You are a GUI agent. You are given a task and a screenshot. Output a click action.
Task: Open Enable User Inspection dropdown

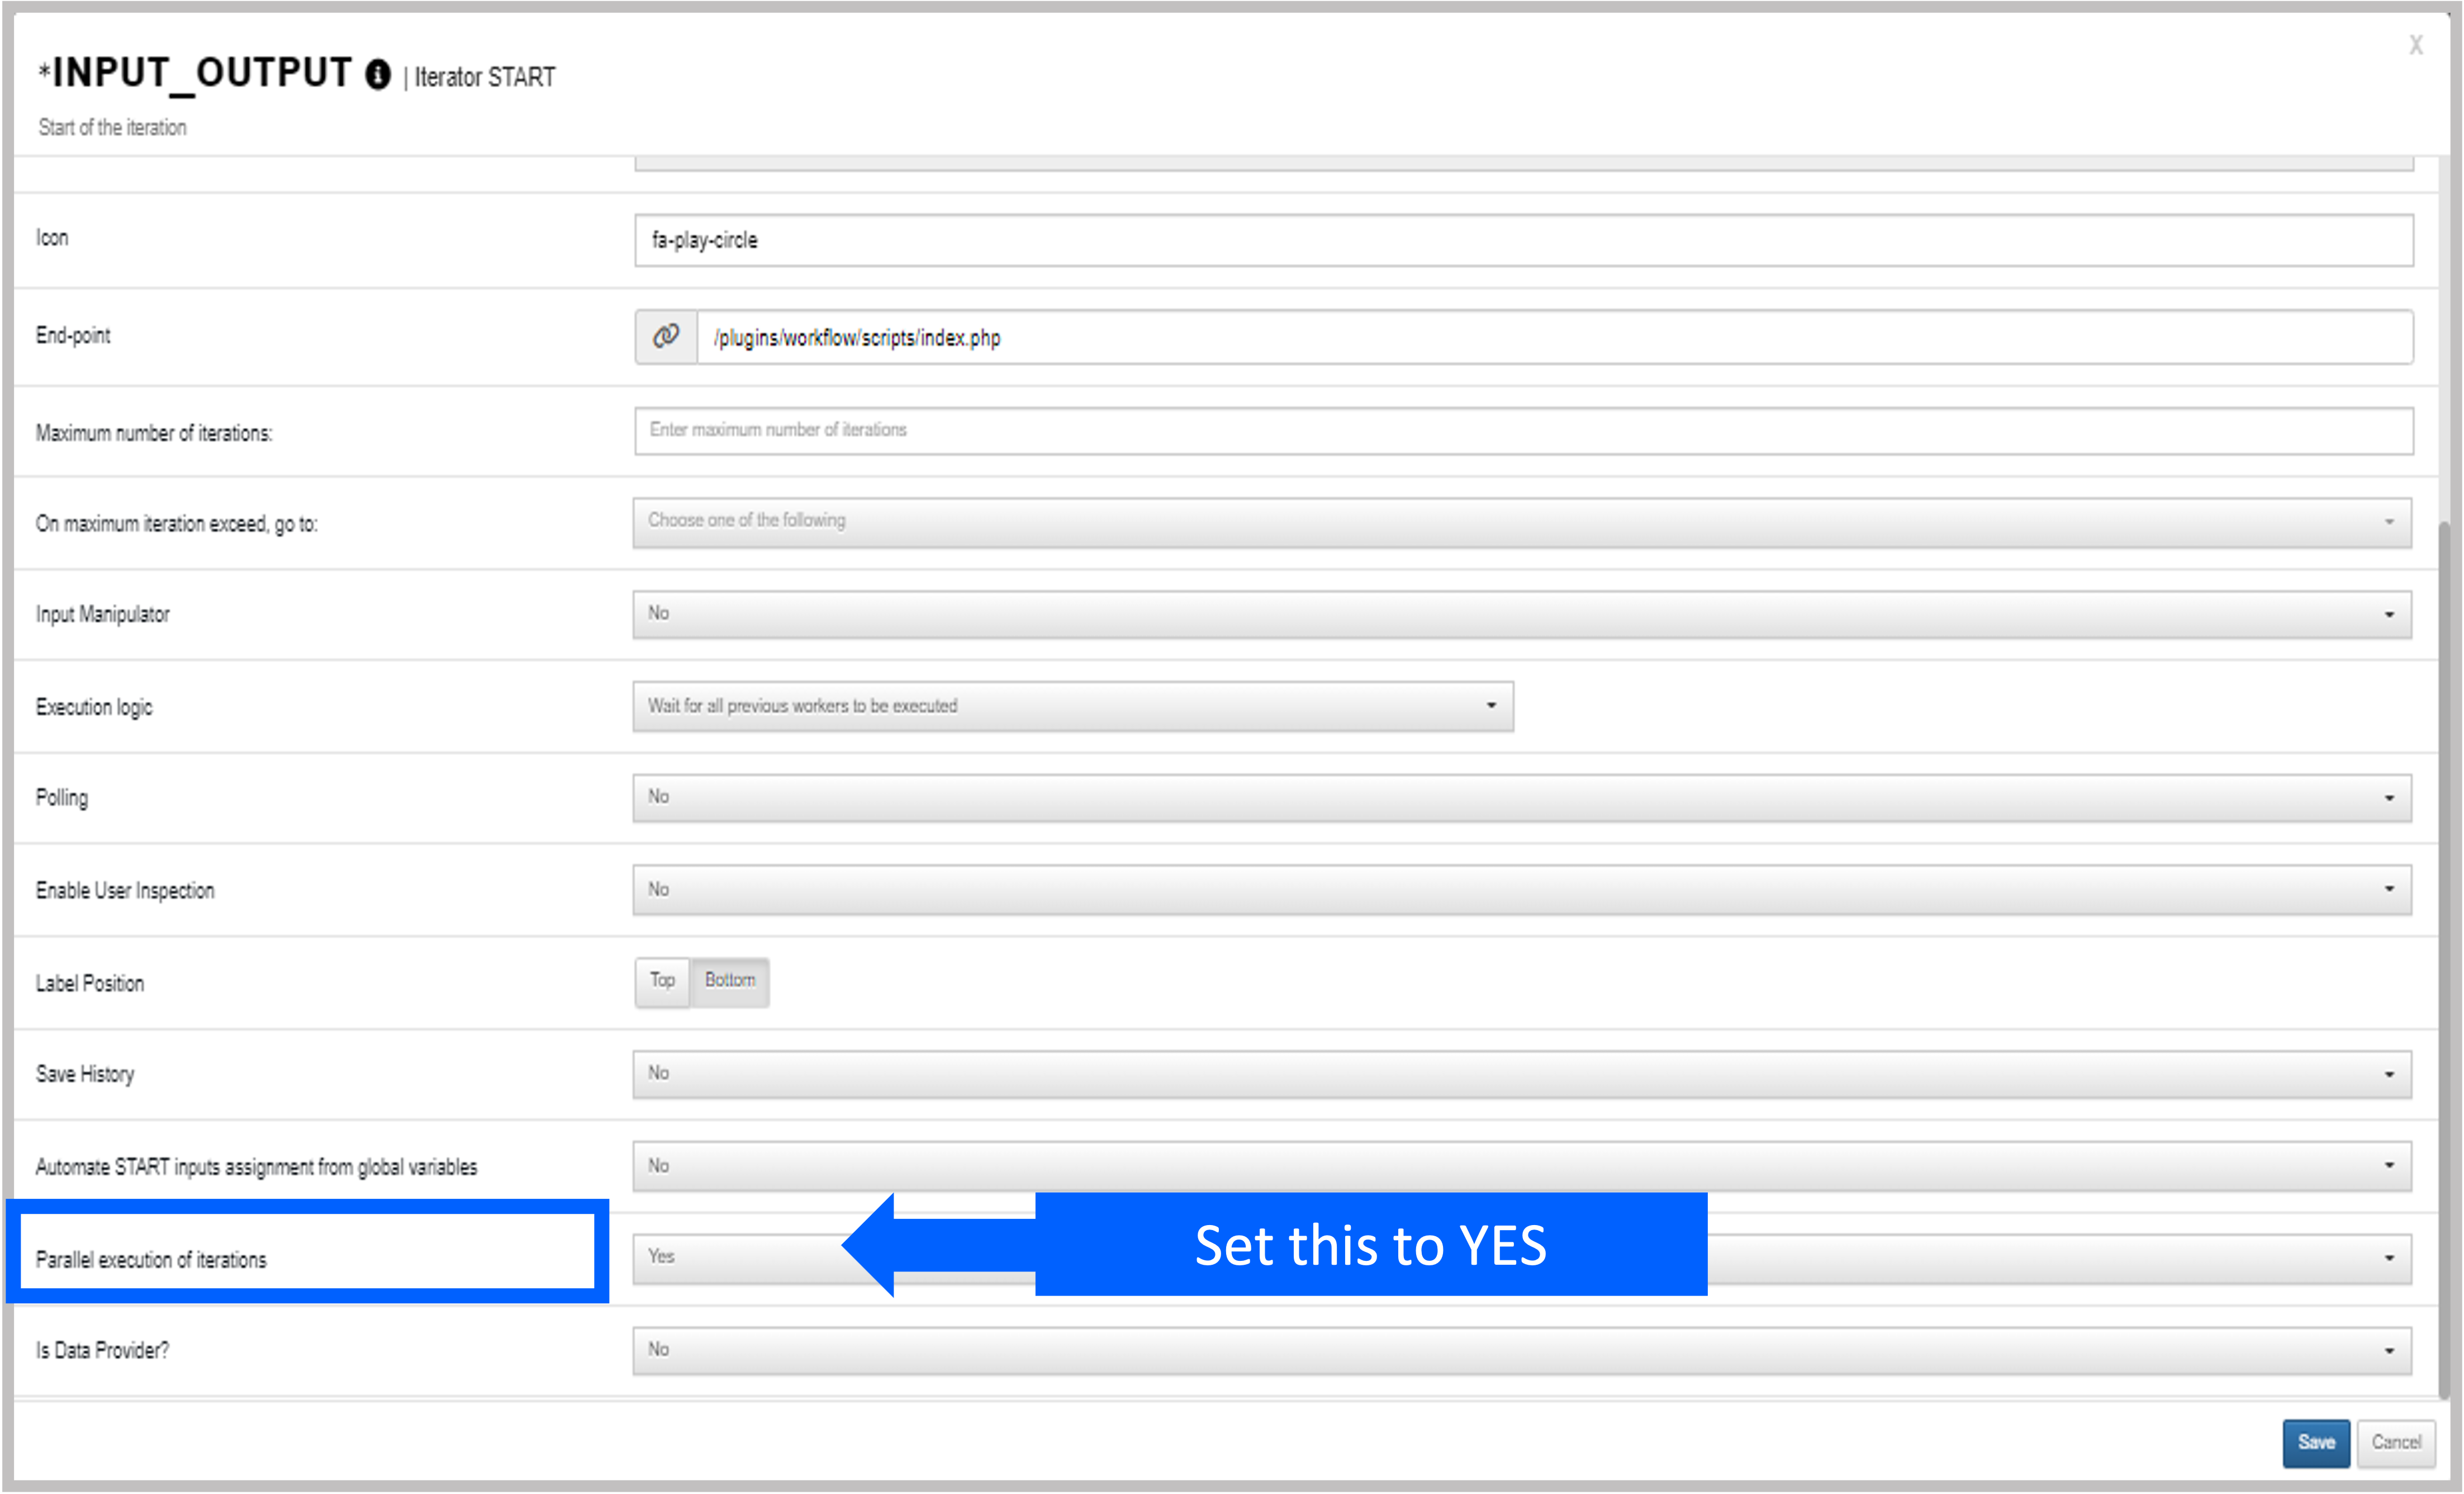click(1521, 890)
